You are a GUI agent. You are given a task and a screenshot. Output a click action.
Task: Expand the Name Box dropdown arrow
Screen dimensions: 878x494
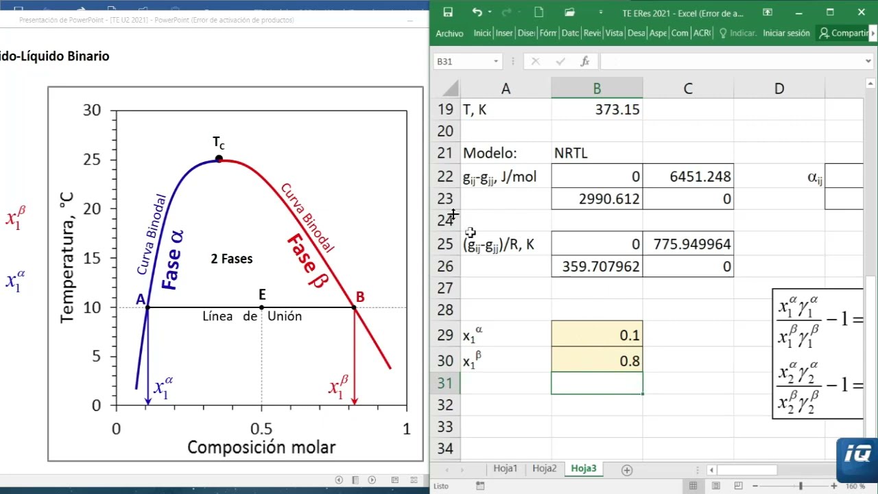[496, 62]
